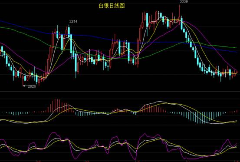
Task: Click the cyan candle beneath the 3214 label
Action: coord(69,32)
